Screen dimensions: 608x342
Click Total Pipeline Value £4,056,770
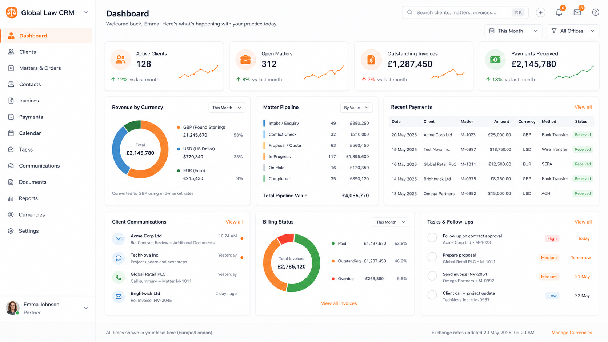316,196
